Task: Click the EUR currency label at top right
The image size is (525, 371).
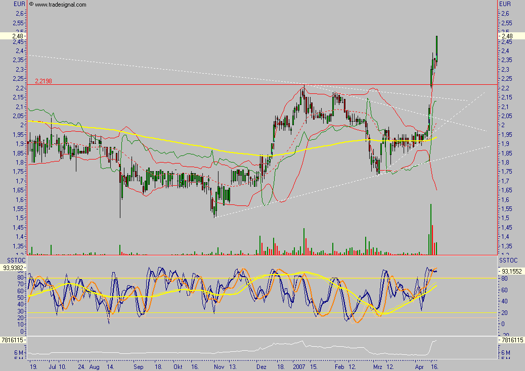Action: 505,4
